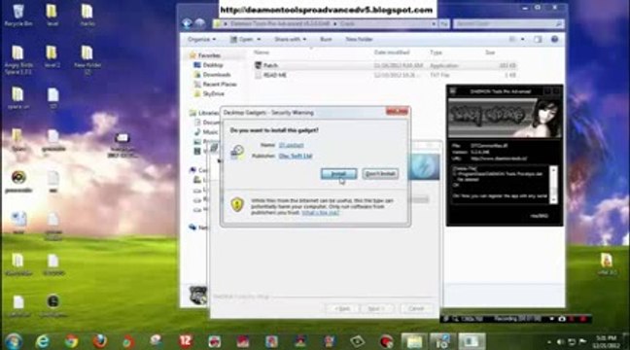The height and width of the screenshot is (350, 630).
Task: Click the URL link in patch window
Action: coord(499,158)
